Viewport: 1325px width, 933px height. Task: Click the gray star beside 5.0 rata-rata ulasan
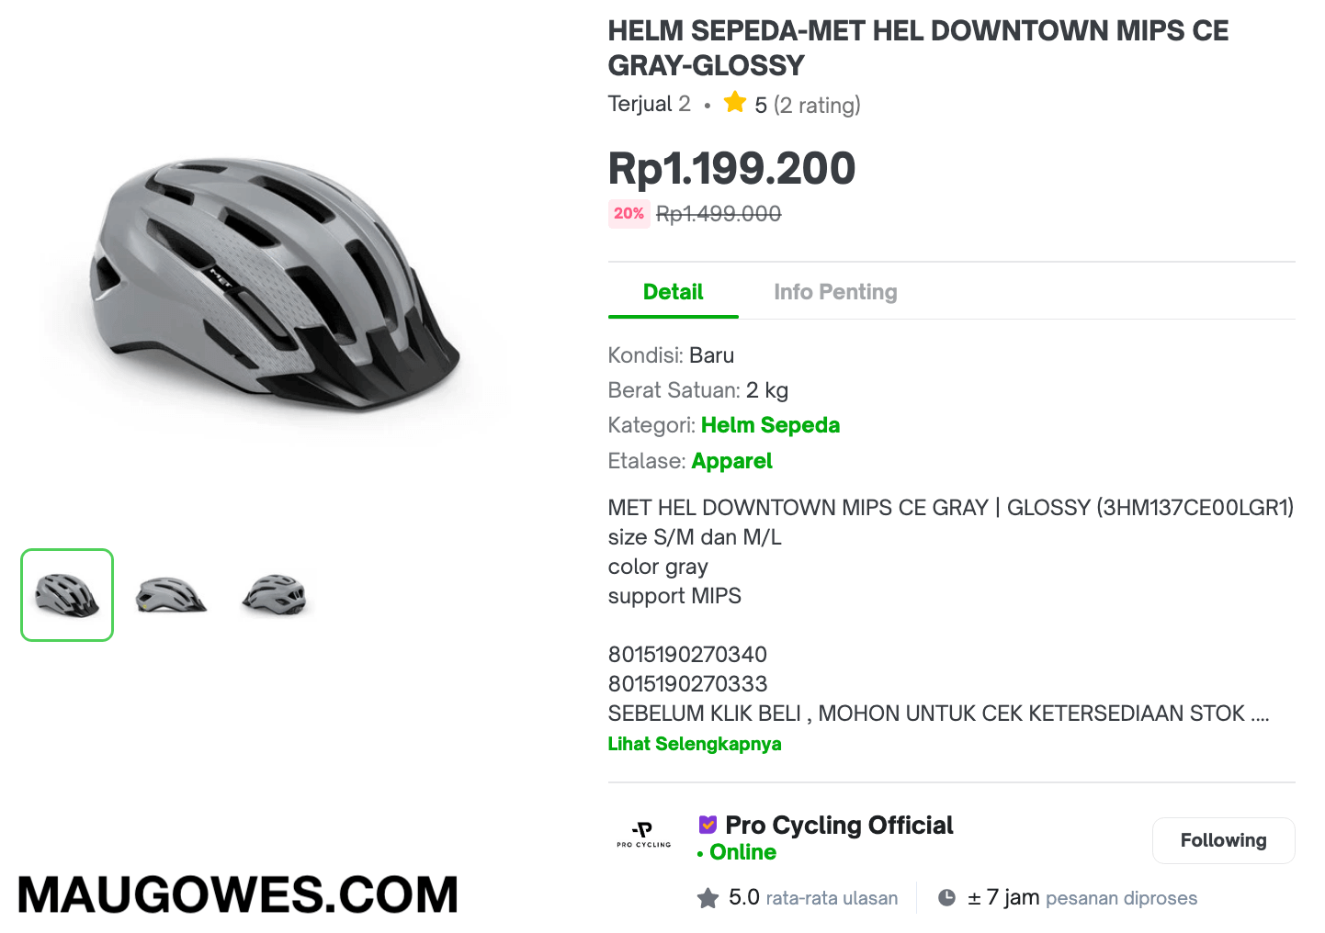(708, 898)
